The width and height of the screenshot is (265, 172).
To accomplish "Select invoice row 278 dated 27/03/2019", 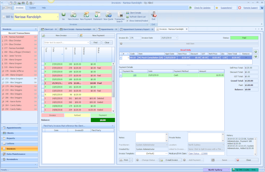I will (78, 68).
